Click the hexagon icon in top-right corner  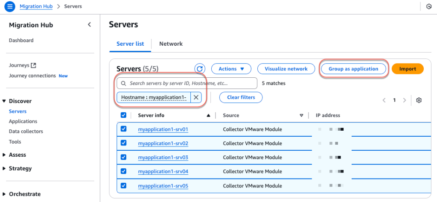click(429, 6)
